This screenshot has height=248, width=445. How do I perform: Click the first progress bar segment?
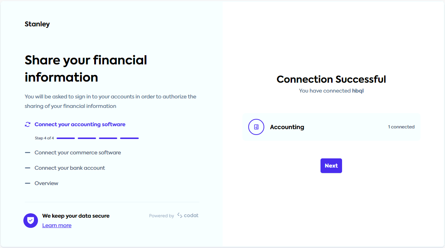pyautogui.click(x=65, y=138)
